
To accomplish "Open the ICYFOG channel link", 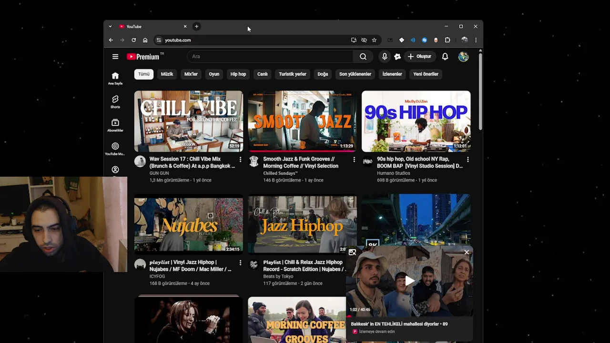I will pos(157,276).
